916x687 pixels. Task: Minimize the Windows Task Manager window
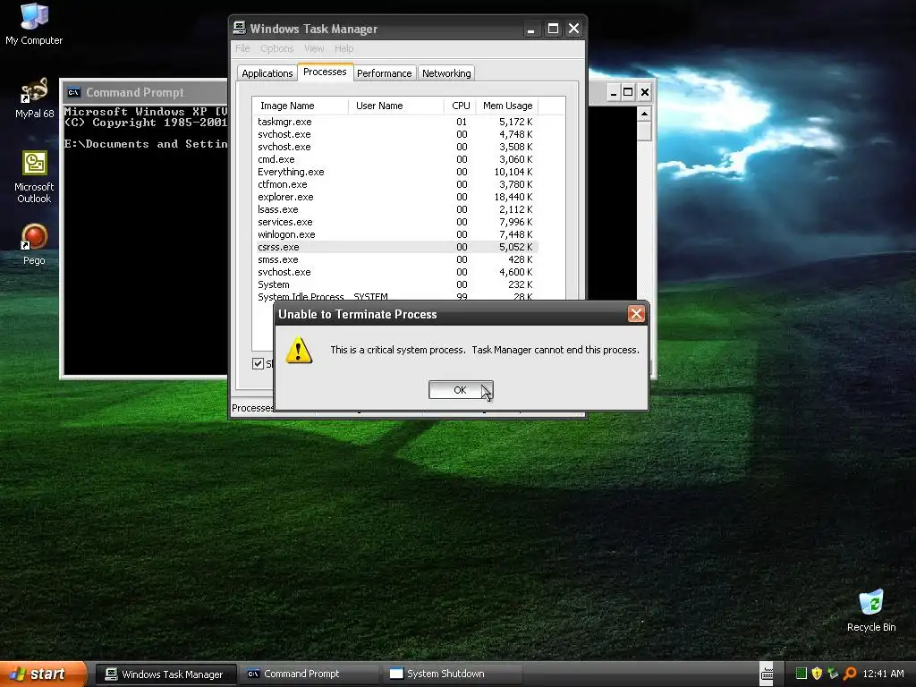pyautogui.click(x=530, y=29)
